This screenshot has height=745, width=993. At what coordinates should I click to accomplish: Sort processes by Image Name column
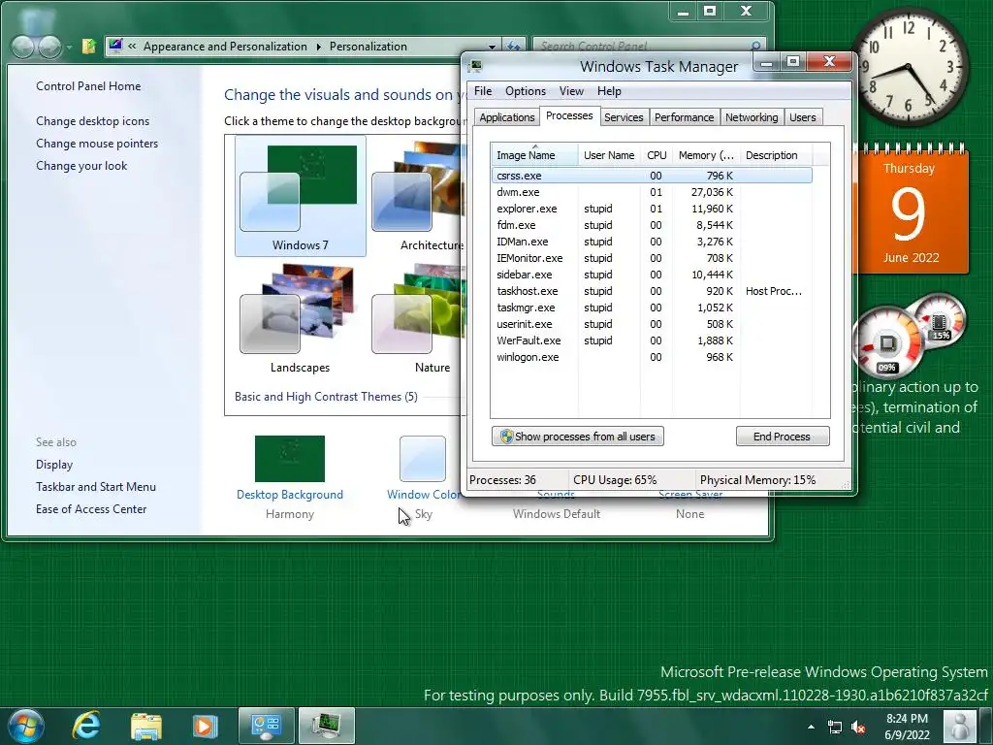(x=534, y=155)
